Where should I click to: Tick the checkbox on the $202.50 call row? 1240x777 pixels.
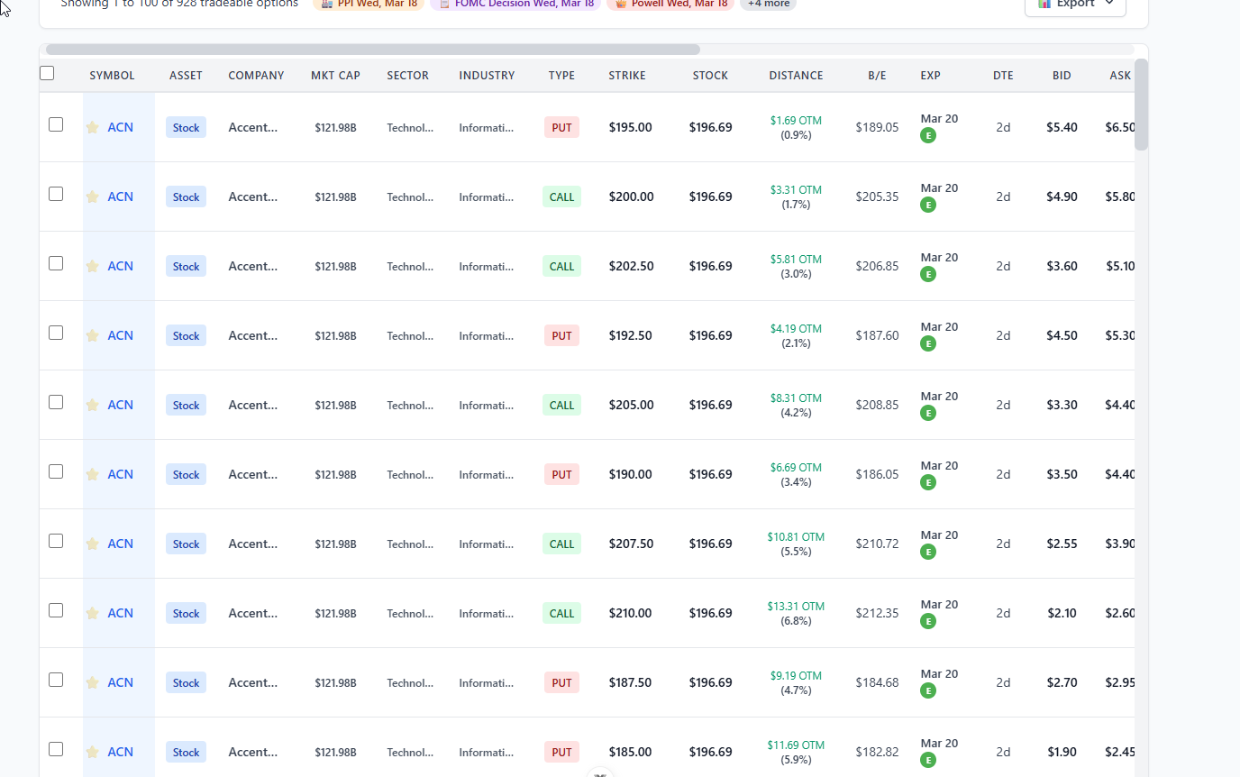pyautogui.click(x=56, y=263)
